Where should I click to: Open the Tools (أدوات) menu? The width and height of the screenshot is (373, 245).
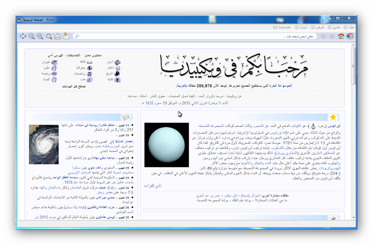coord(301,27)
